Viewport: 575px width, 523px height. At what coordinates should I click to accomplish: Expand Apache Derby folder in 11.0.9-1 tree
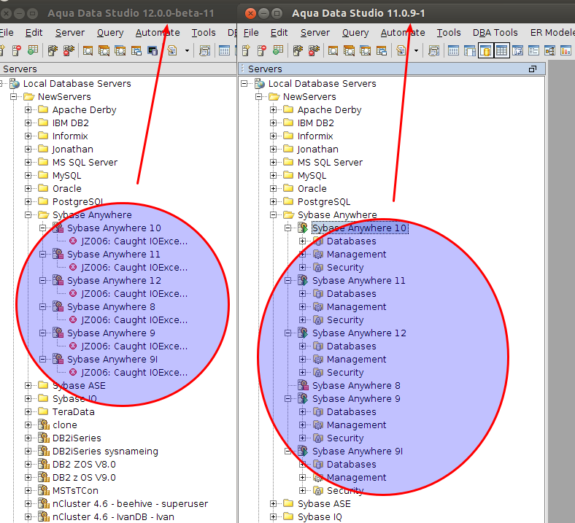click(273, 110)
